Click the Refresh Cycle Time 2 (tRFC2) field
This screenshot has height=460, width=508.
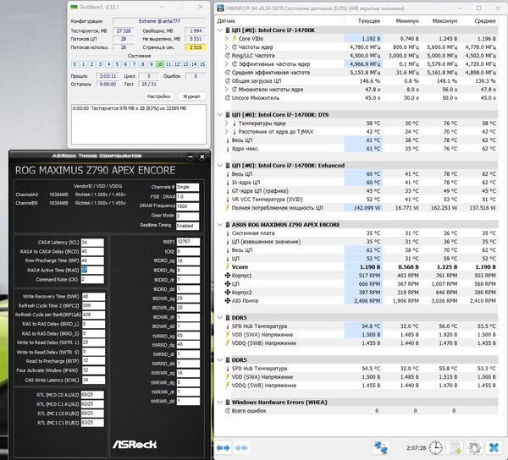click(93, 305)
